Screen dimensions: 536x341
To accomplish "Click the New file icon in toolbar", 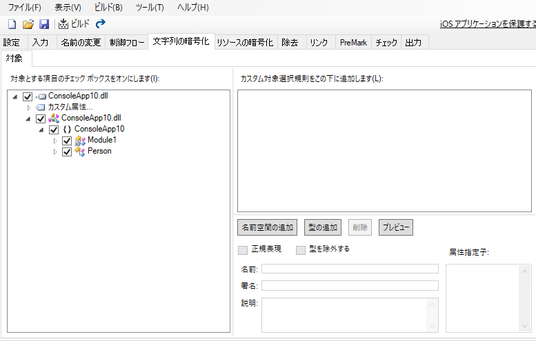I will point(12,24).
